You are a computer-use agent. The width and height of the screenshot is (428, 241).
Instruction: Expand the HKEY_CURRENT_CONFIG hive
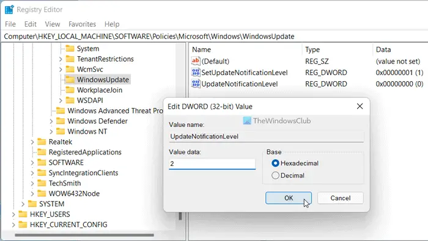point(13,225)
